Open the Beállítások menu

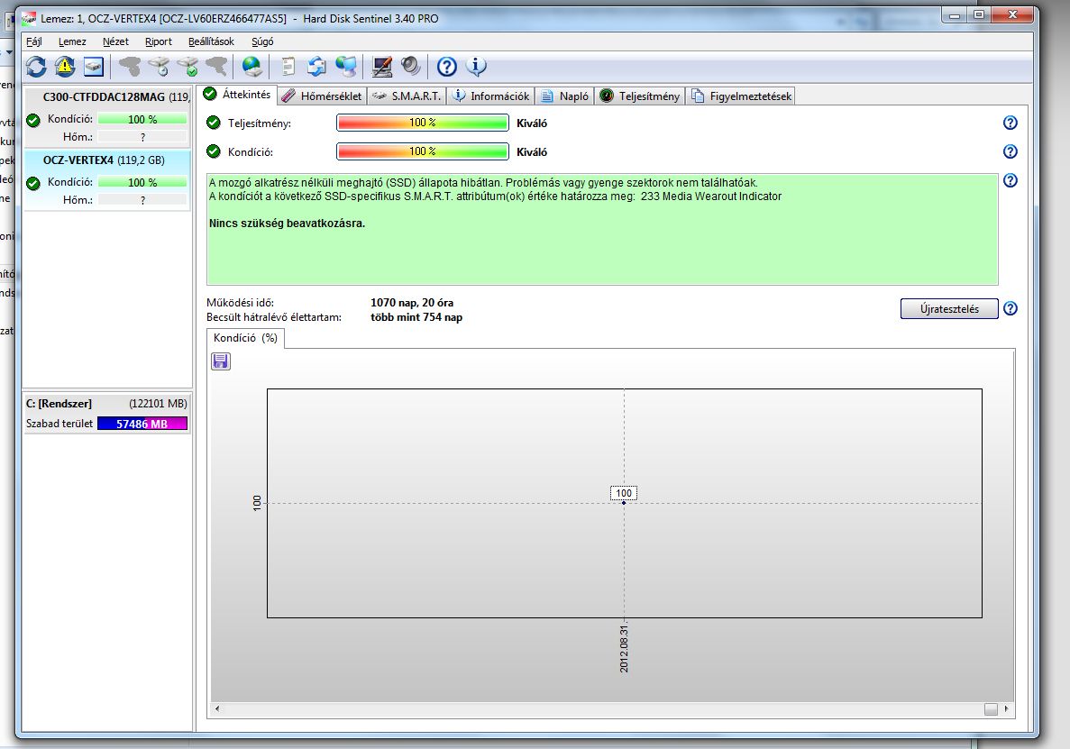coord(211,41)
